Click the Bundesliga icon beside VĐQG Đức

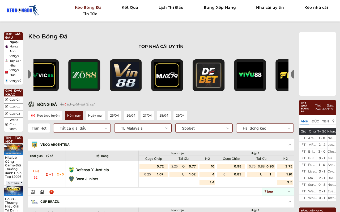(x=7, y=72)
